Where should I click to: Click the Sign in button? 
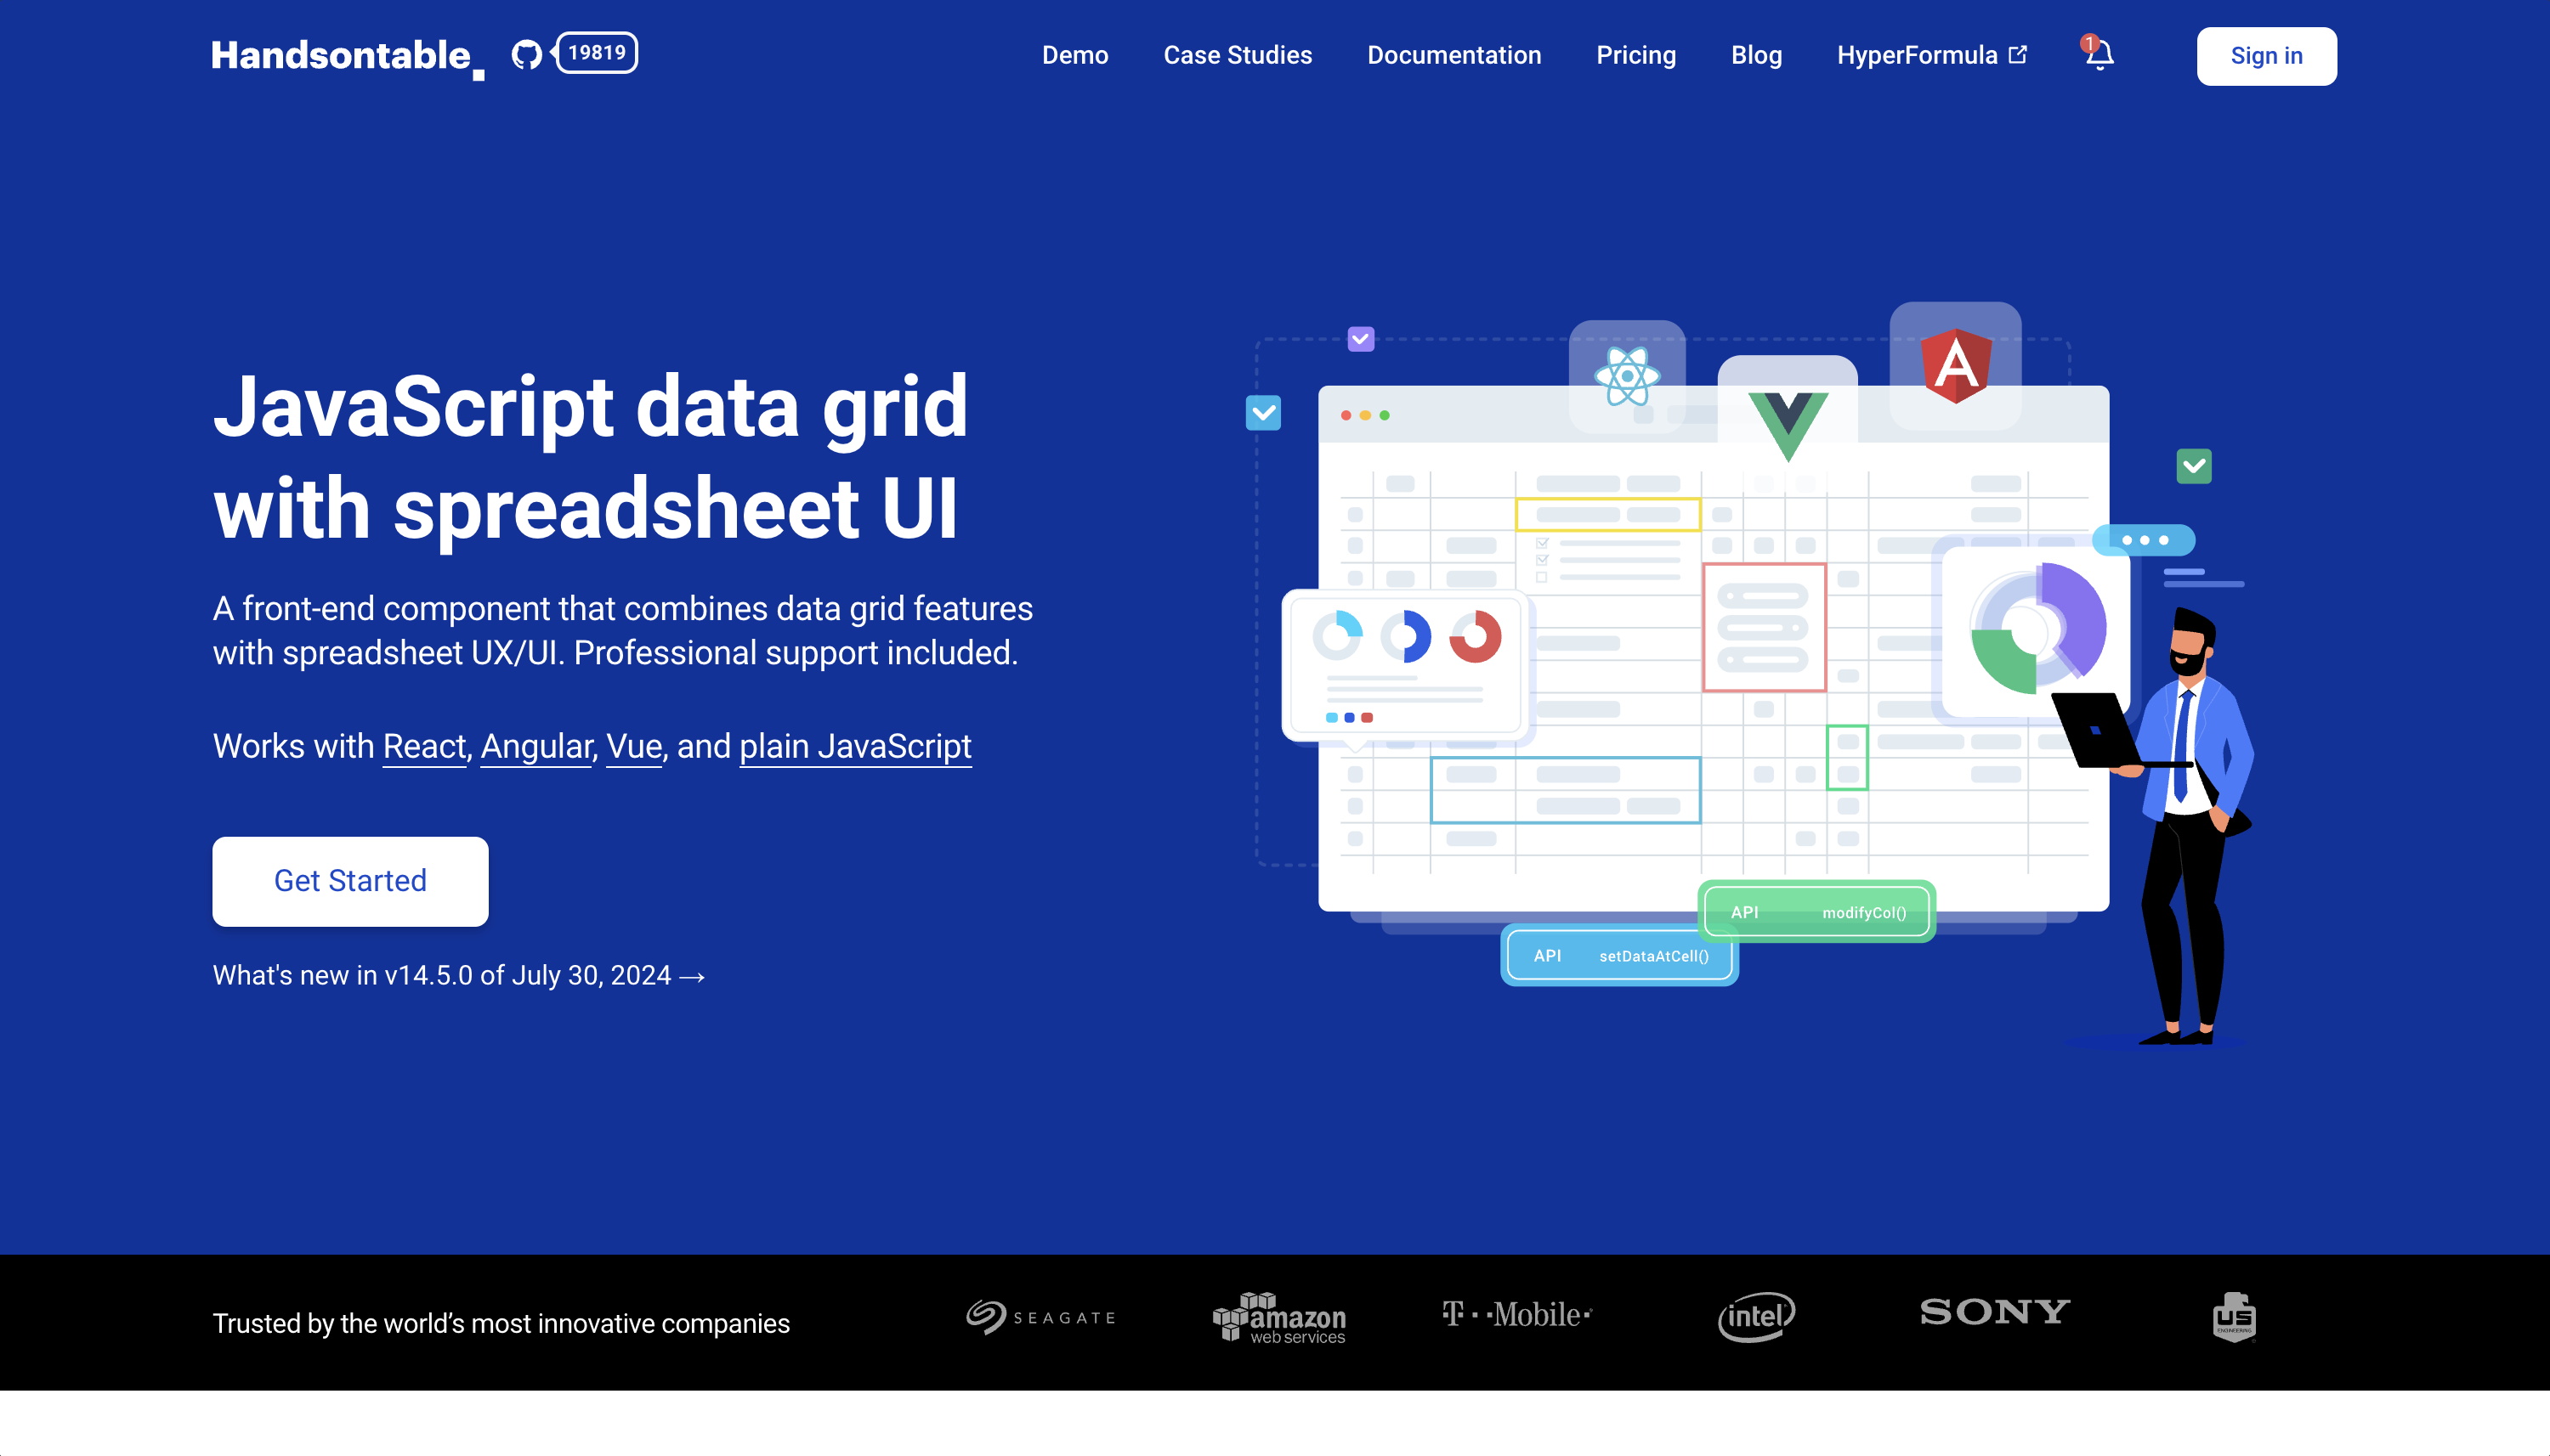(2266, 56)
